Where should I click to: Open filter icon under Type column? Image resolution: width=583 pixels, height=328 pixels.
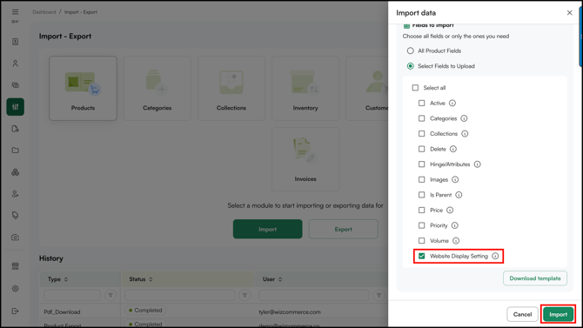111,295
